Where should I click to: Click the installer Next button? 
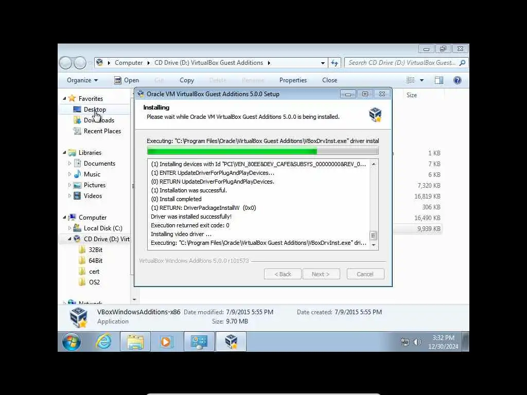[321, 274]
